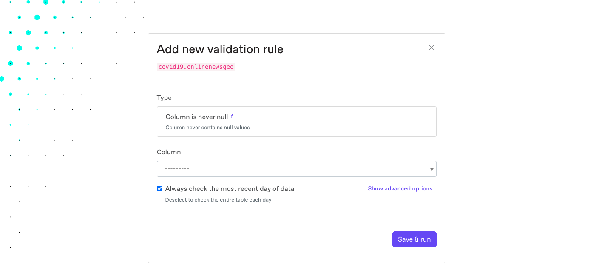Uncheck Always check the most recent day checkbox
This screenshot has height=270, width=593.
click(160, 189)
